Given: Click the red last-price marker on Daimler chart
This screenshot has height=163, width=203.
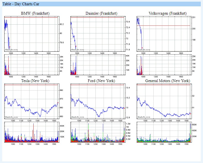Looking at the screenshot, I should [76, 46].
